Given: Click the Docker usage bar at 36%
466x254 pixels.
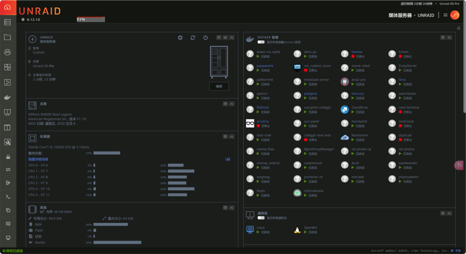Looking at the screenshot, I should click(117, 242).
